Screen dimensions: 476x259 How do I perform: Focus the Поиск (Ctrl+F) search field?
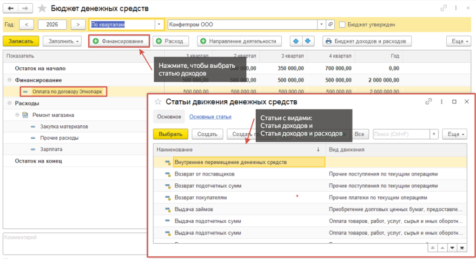401,134
